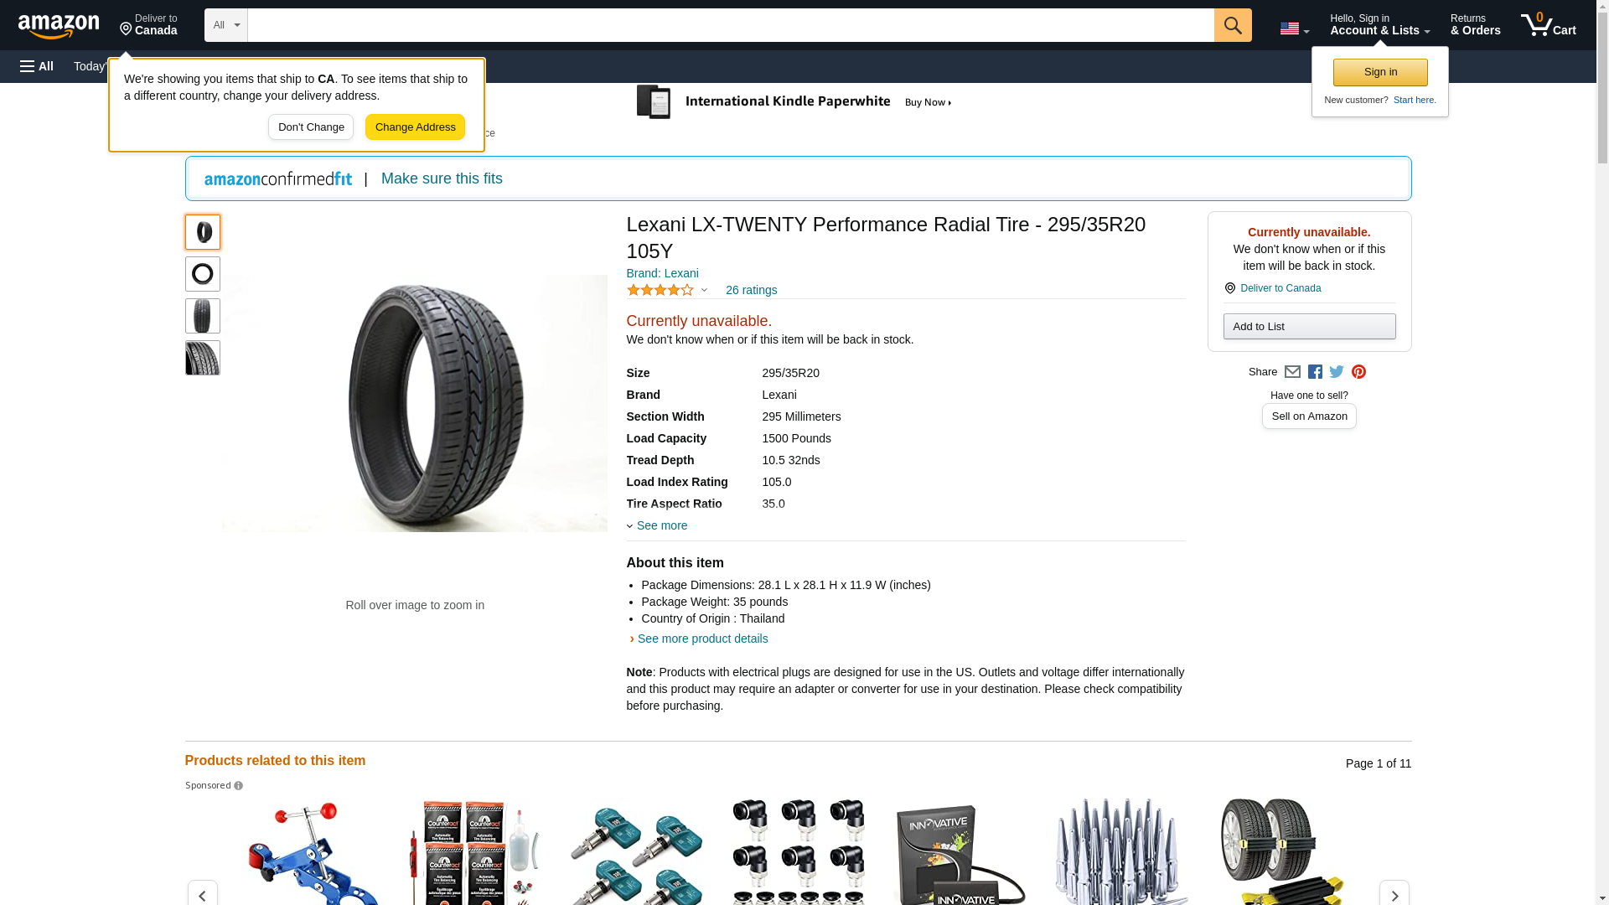Image resolution: width=1609 pixels, height=905 pixels.
Task: Expand See more product specifications
Action: 657,525
